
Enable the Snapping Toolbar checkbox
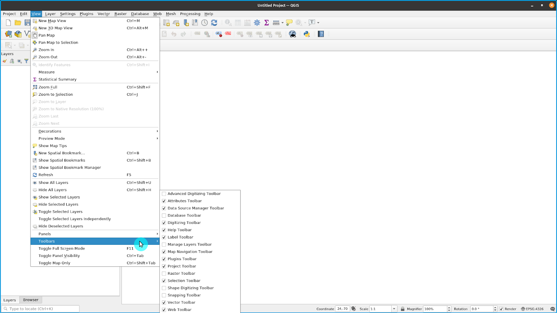tap(164, 295)
